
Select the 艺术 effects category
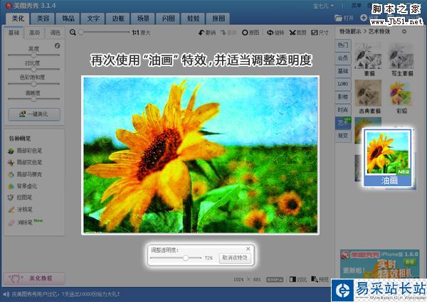coord(343,123)
